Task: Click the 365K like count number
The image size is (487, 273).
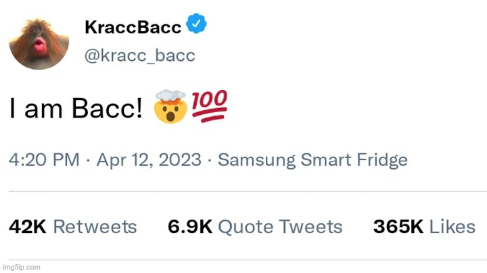Action: 398,227
